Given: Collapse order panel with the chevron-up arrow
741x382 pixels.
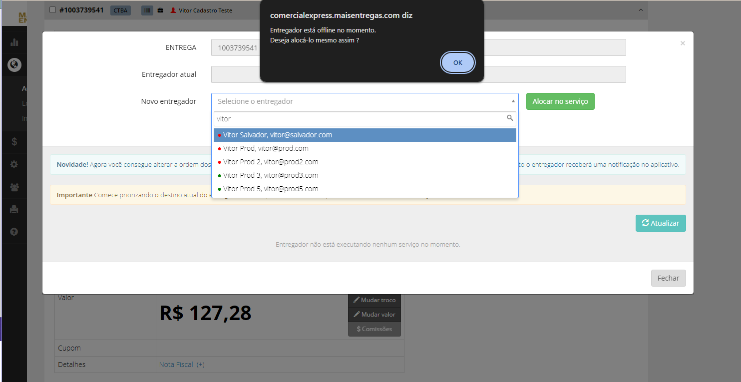Looking at the screenshot, I should (641, 10).
